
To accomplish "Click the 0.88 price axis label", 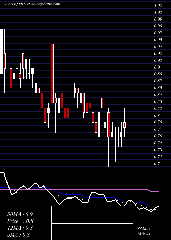I will (x=158, y=74).
